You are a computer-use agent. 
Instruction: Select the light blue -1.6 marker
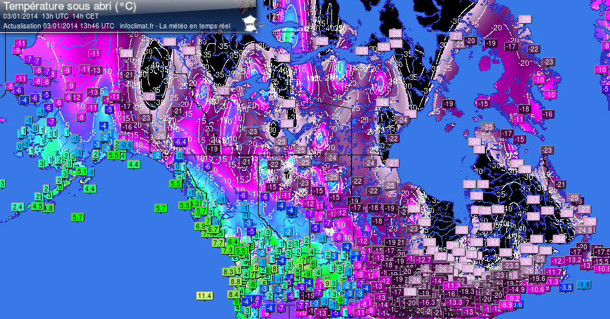click(x=584, y=285)
